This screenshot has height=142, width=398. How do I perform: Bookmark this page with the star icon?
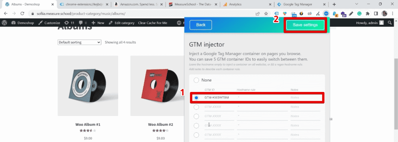coord(266,14)
